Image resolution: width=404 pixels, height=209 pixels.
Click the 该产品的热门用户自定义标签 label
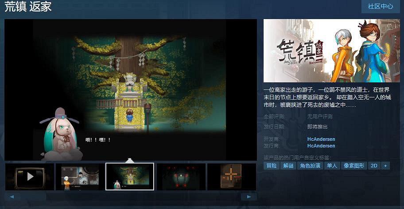[298, 158]
